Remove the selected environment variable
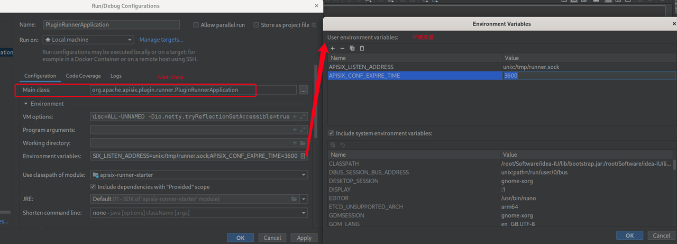The width and height of the screenshot is (677, 244). pyautogui.click(x=342, y=48)
